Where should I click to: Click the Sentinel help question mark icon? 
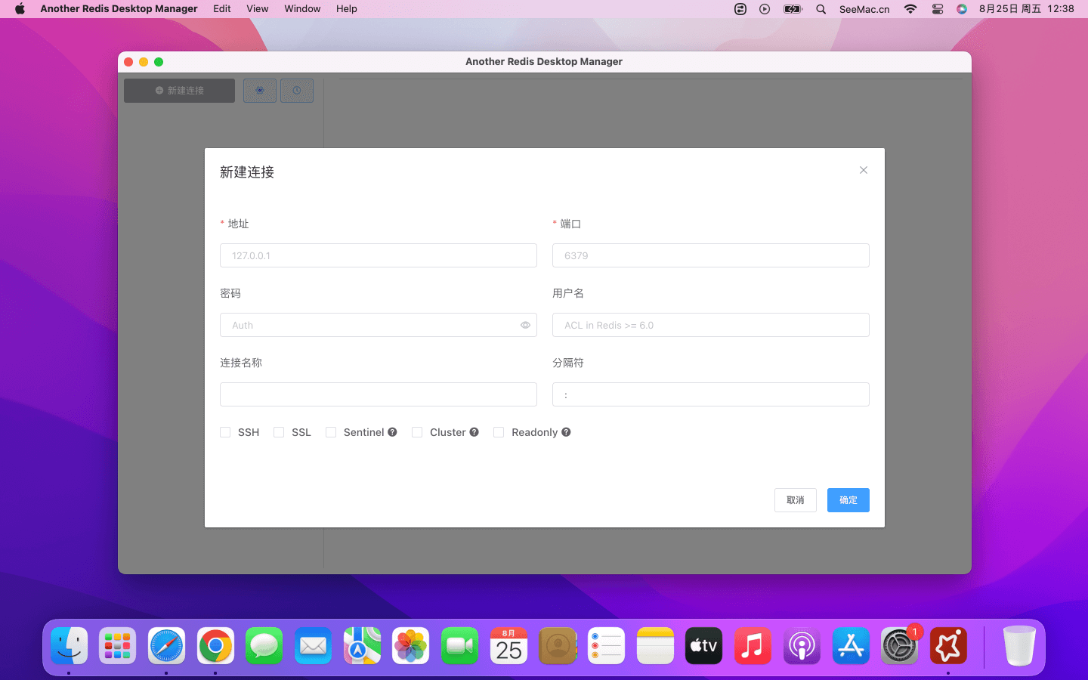click(392, 432)
